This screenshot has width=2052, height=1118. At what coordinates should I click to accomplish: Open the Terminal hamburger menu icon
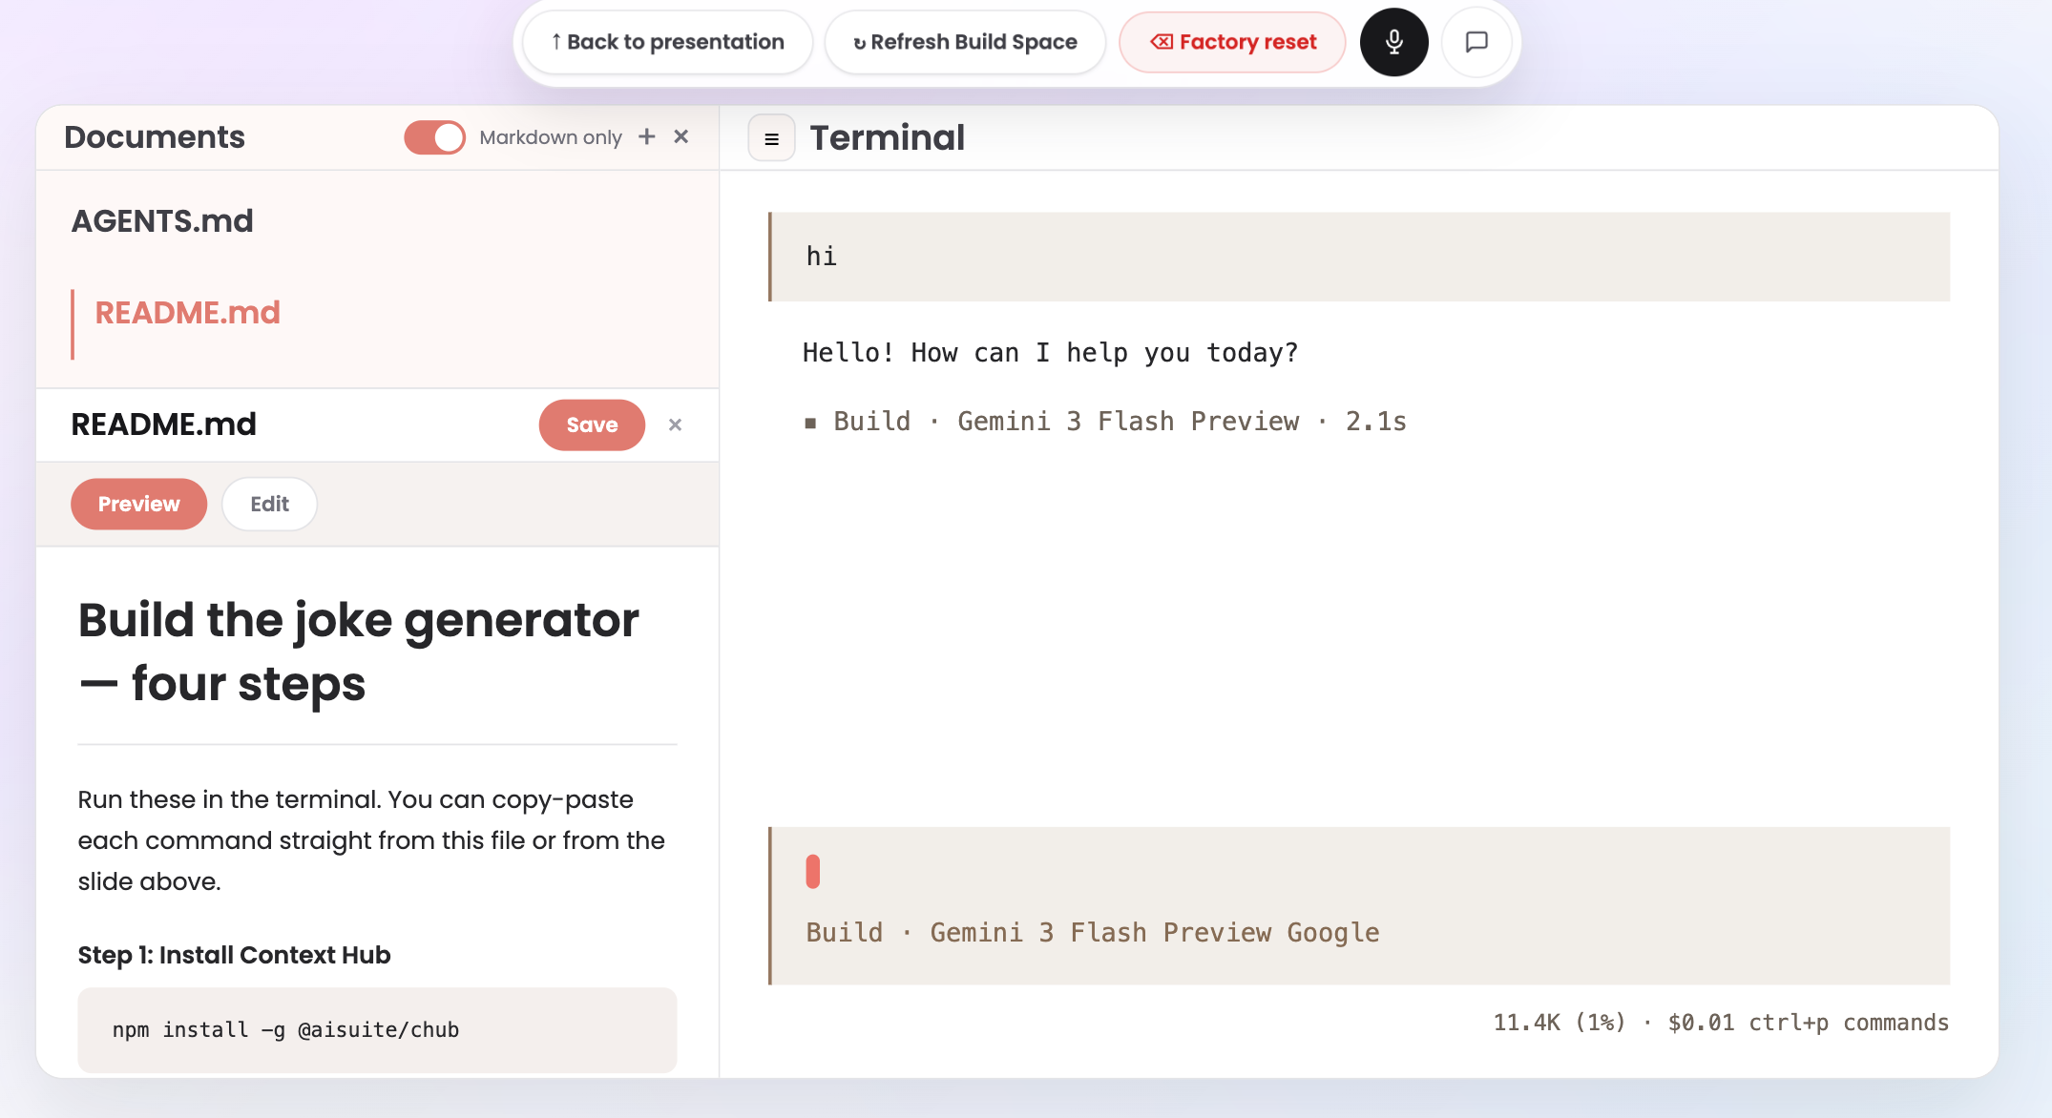771,138
